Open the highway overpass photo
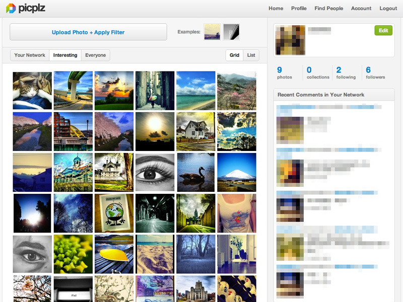 (x=73, y=91)
